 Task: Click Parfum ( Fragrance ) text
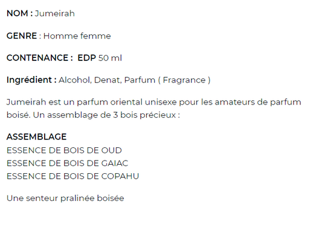pos(167,80)
